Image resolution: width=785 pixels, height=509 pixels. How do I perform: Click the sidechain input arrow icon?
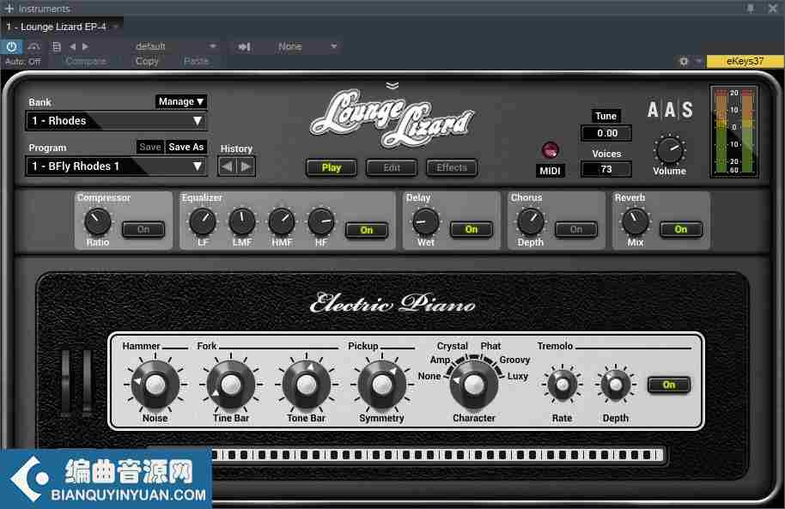click(244, 46)
